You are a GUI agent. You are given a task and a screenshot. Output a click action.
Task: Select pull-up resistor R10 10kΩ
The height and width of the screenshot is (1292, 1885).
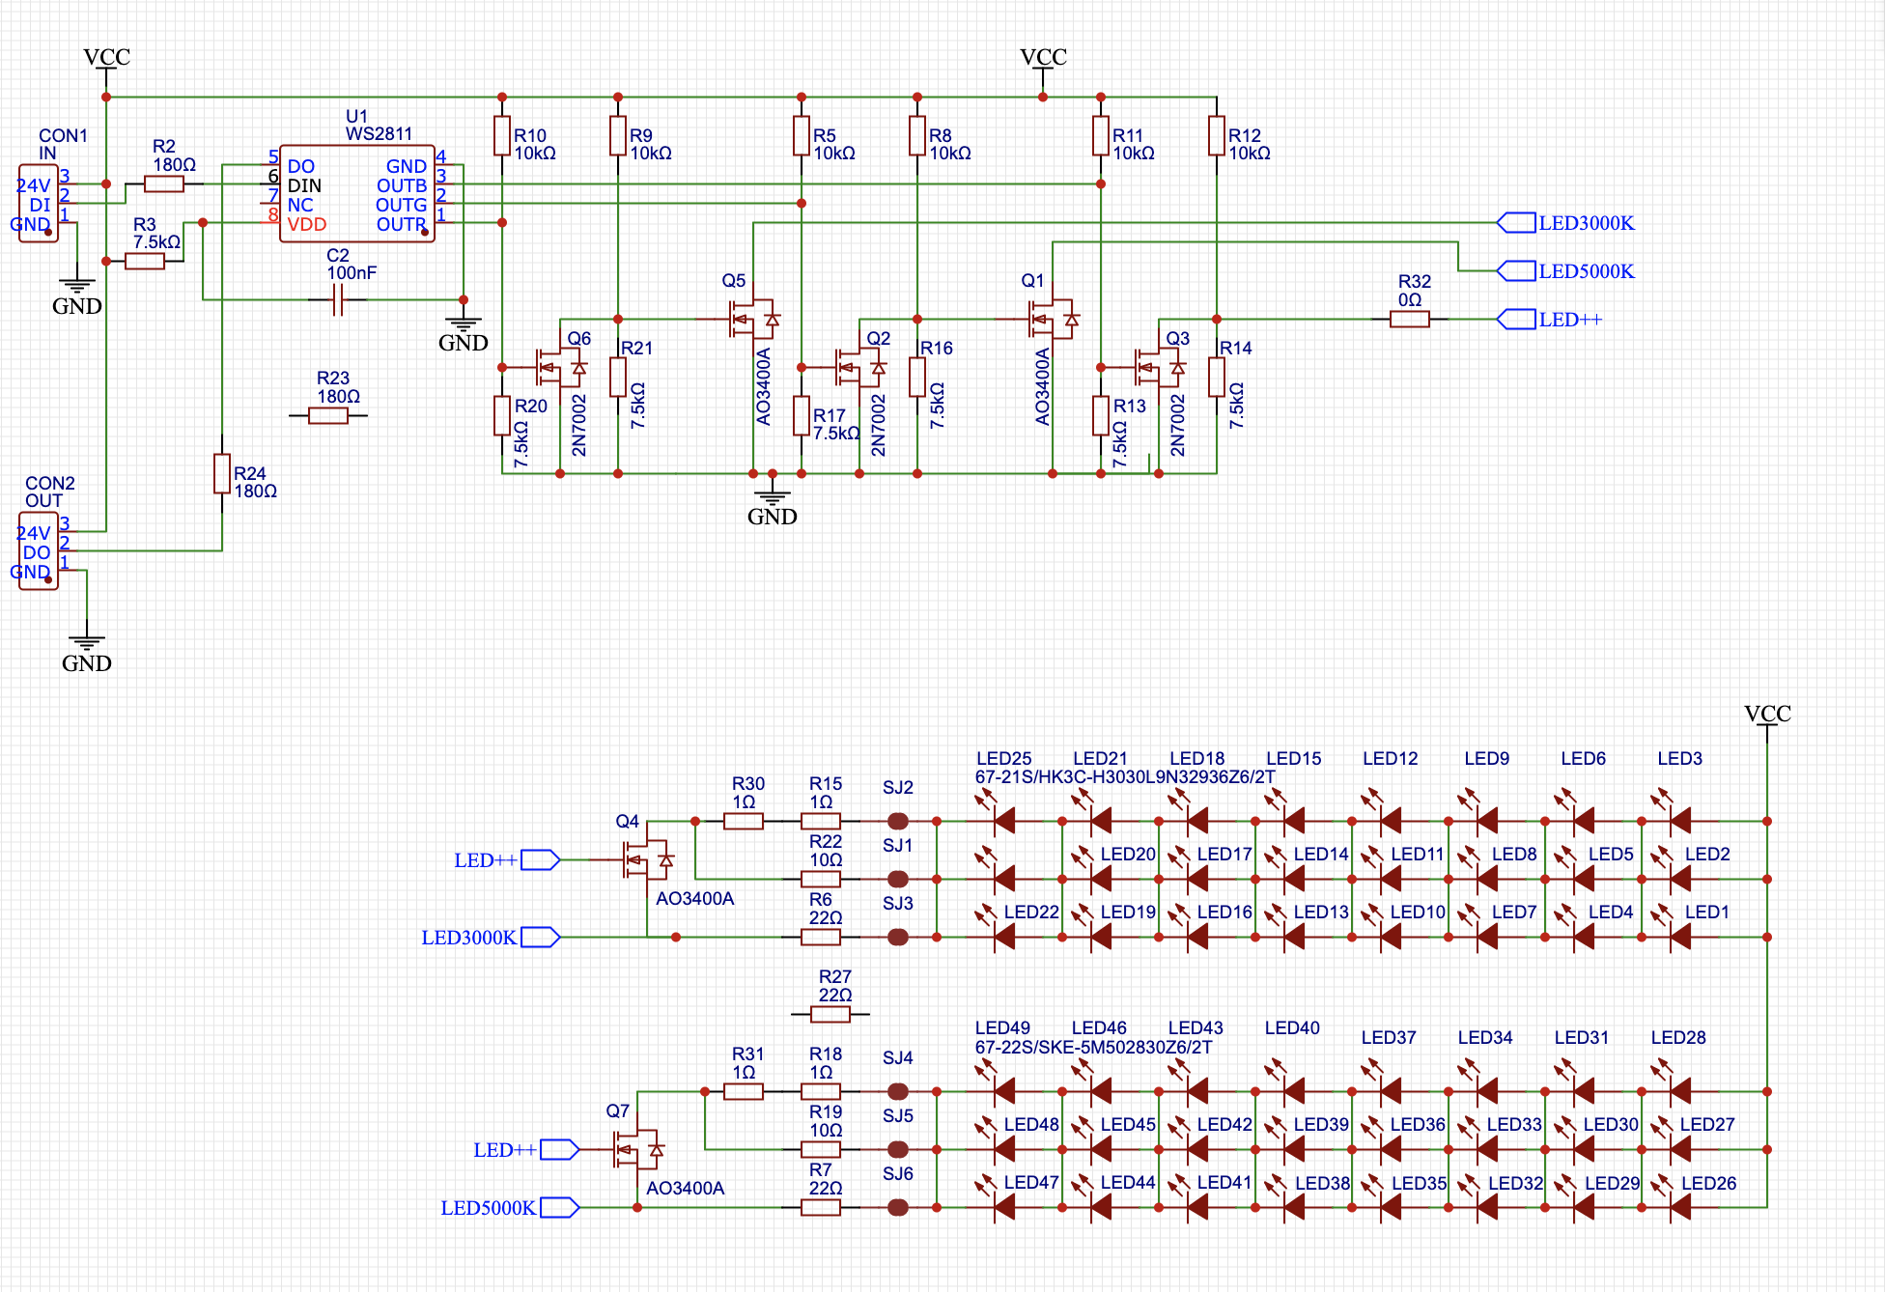pos(502,135)
